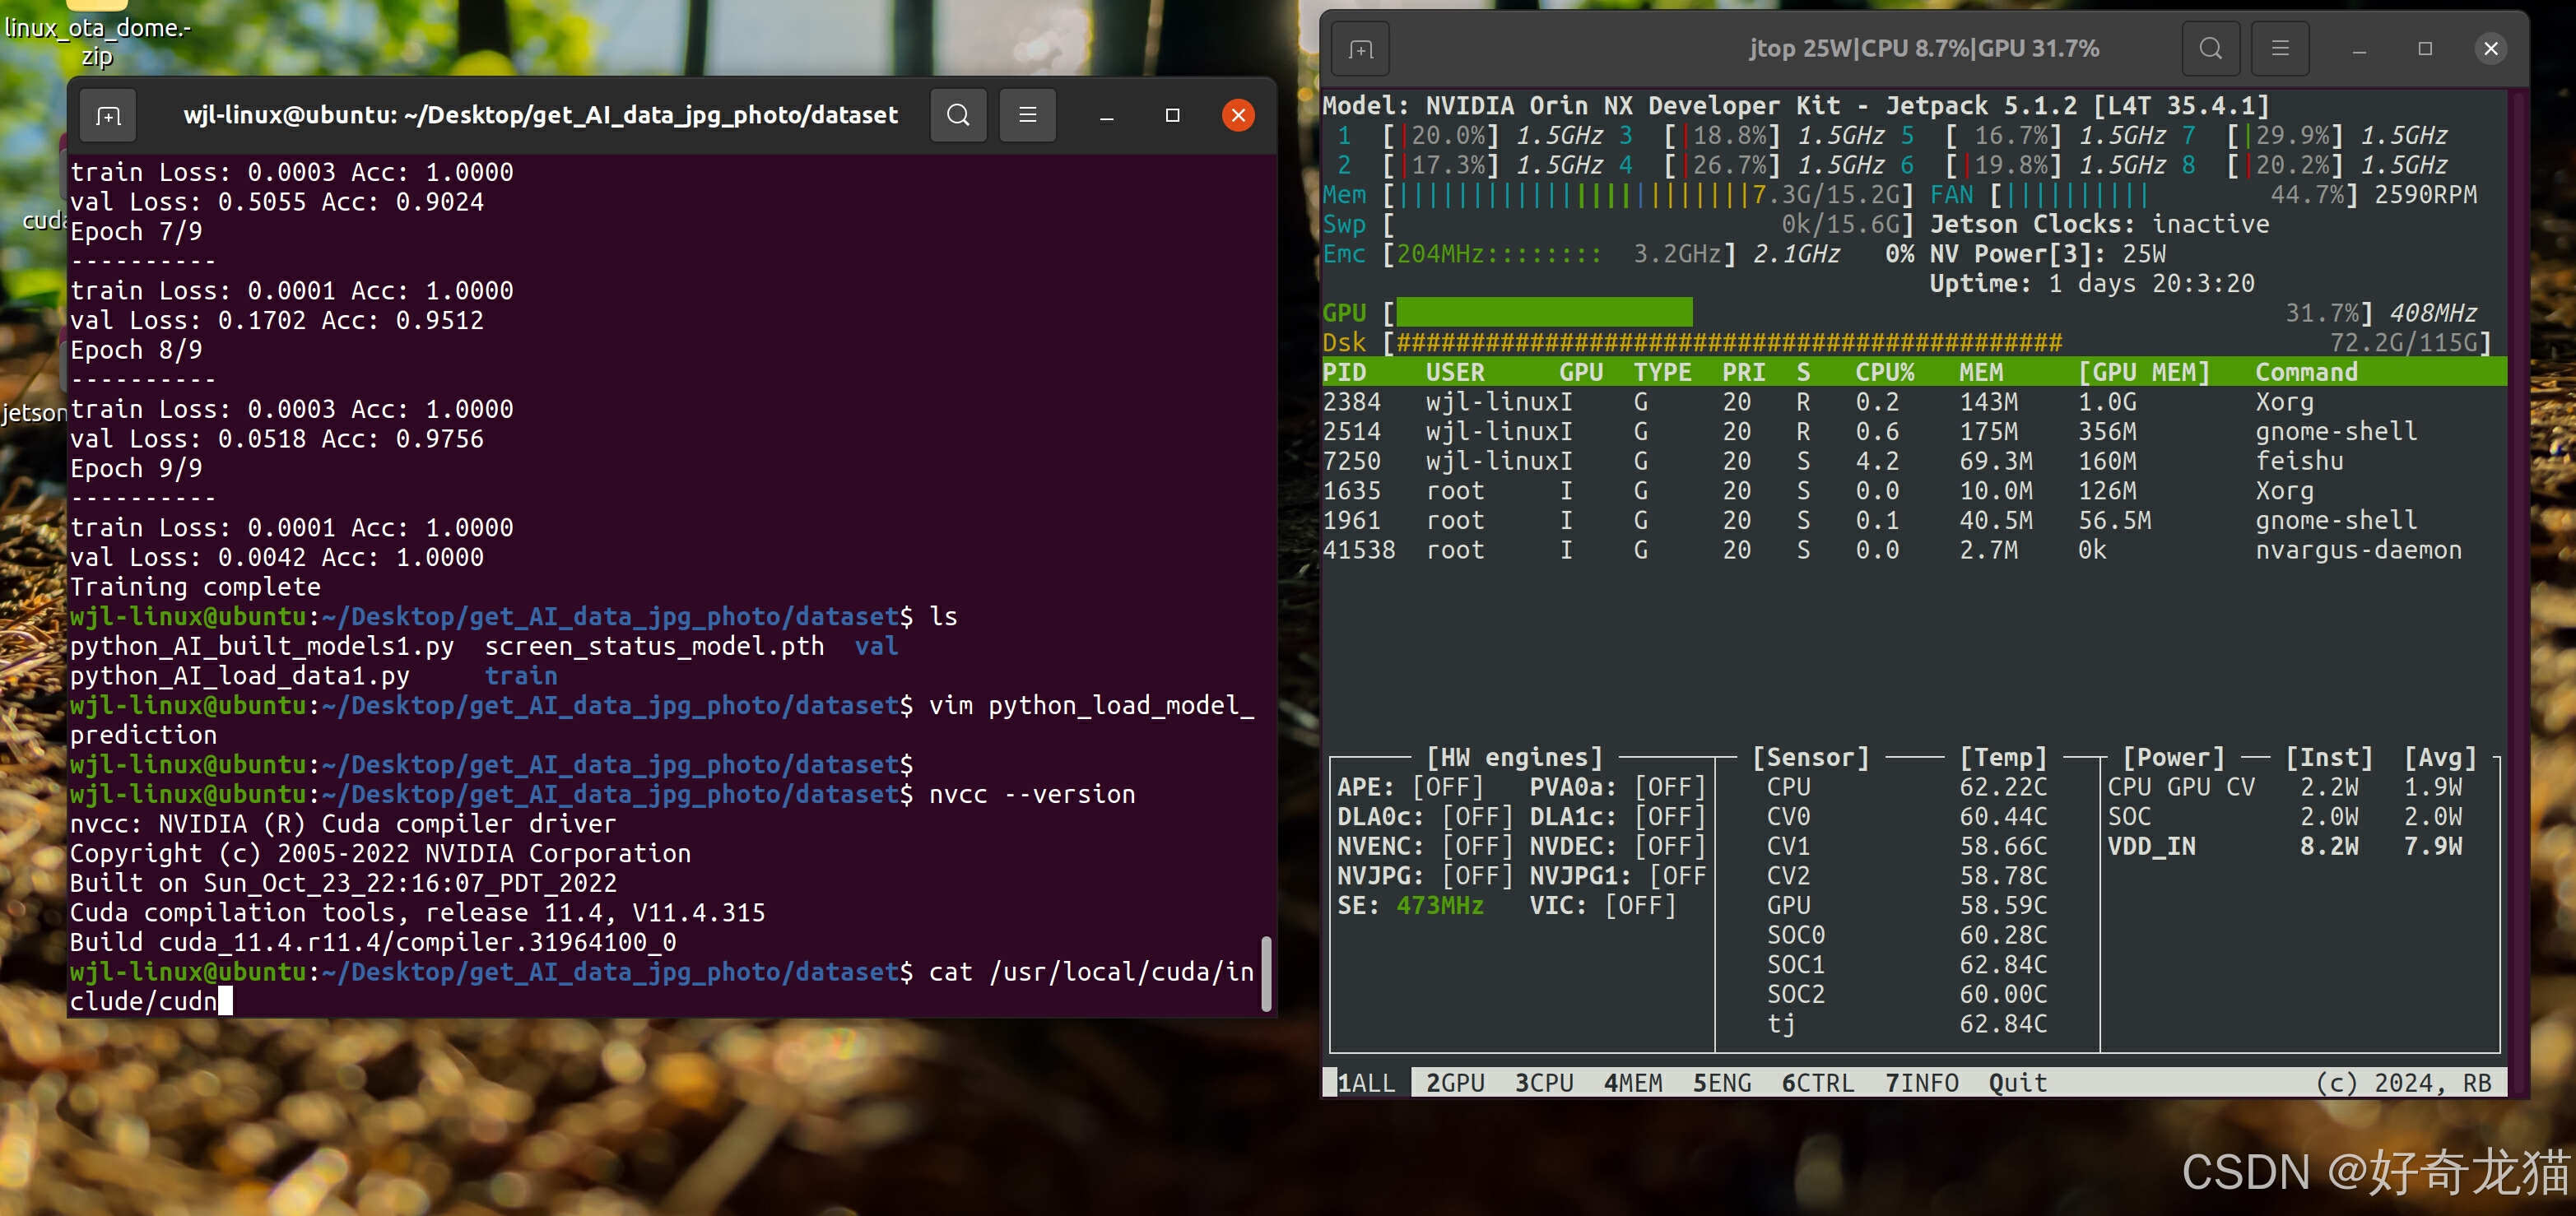The height and width of the screenshot is (1216, 2576).
Task: Open hamburger menu in jtop window
Action: (x=2279, y=49)
